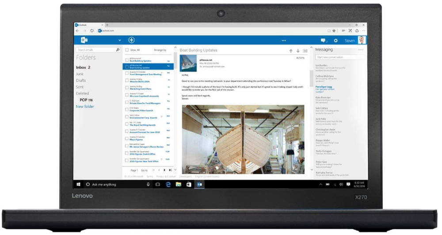Screen dimensions: 442x235
Task: Open Messaging panel more options dots
Action: pyautogui.click(x=361, y=50)
